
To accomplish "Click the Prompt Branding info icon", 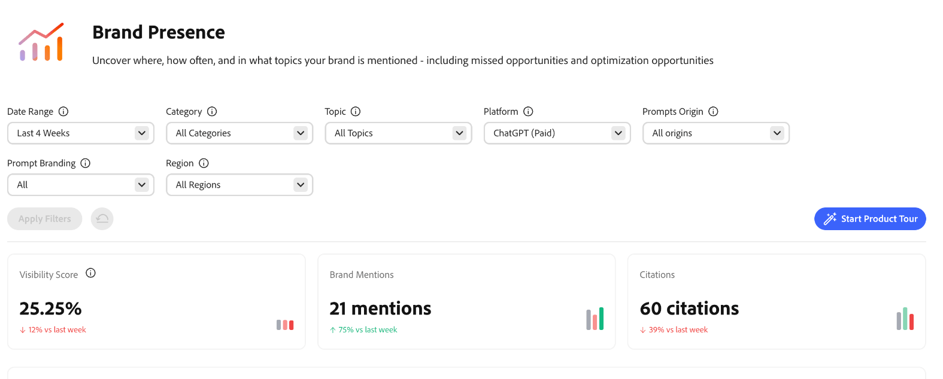I will 86,163.
